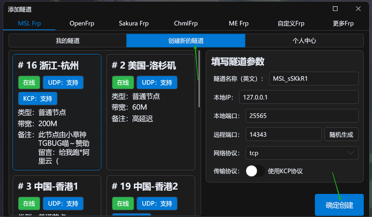The width and height of the screenshot is (372, 217).
Task: Click the 本地端口 field showing 25565
Action: tap(302, 116)
